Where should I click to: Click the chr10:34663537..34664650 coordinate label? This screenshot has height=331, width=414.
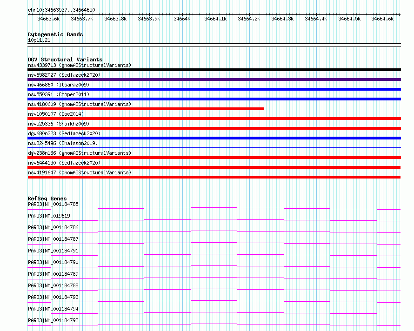(61, 10)
